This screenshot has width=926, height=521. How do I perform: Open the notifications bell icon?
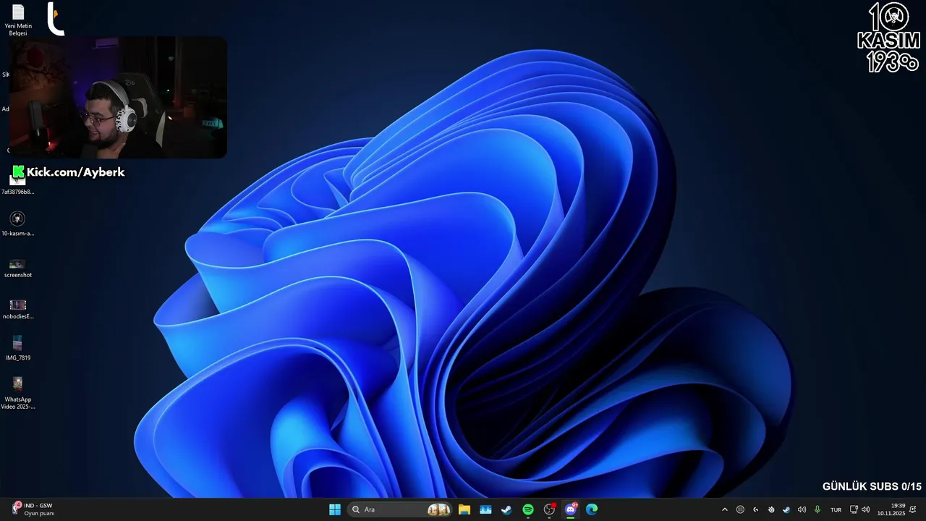(x=913, y=509)
